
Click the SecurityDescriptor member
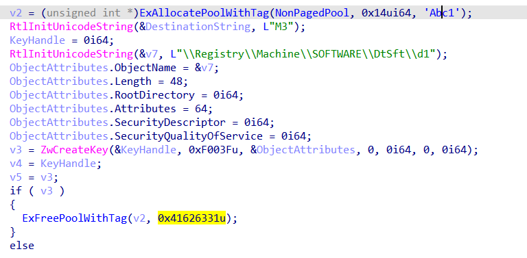pos(170,122)
